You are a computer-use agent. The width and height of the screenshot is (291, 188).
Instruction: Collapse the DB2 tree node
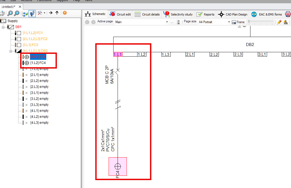(x=11, y=51)
